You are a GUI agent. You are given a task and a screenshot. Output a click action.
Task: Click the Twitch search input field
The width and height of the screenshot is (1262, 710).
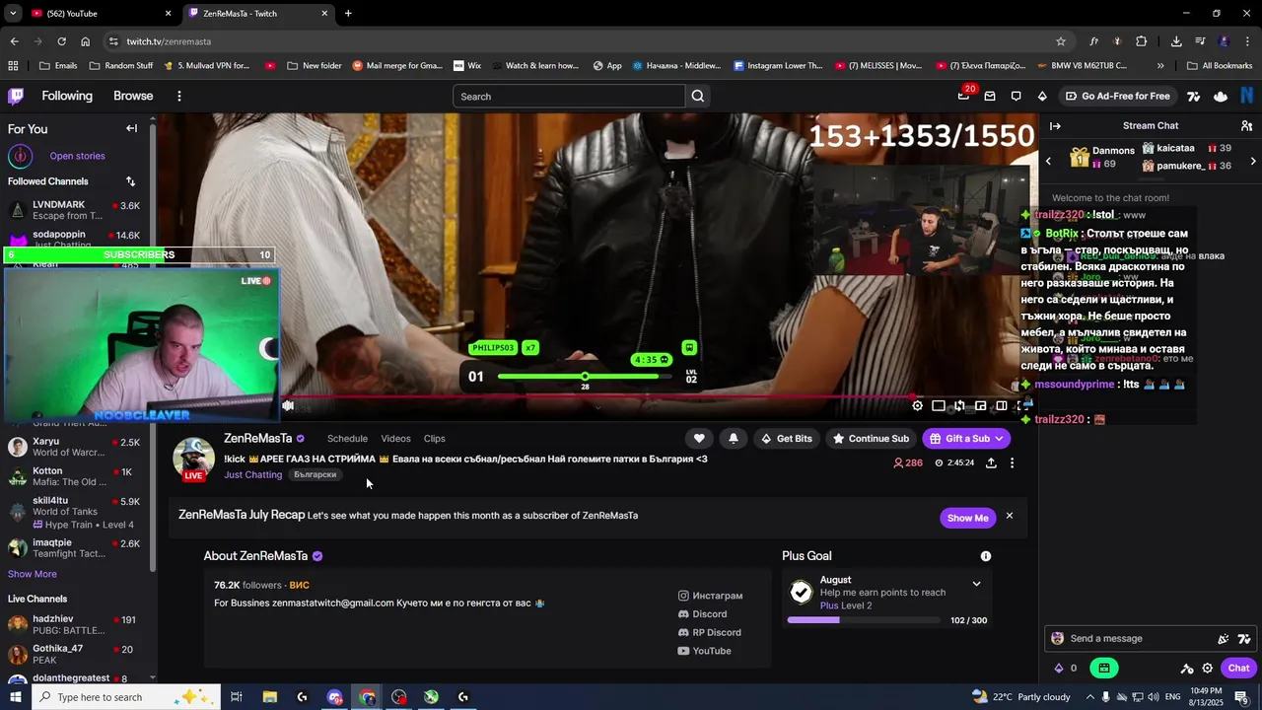[x=569, y=96]
